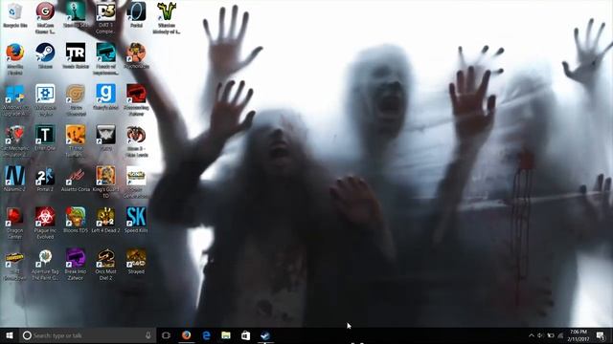Open the taskbar clock and calendar
This screenshot has height=344, width=613.
pos(579,335)
